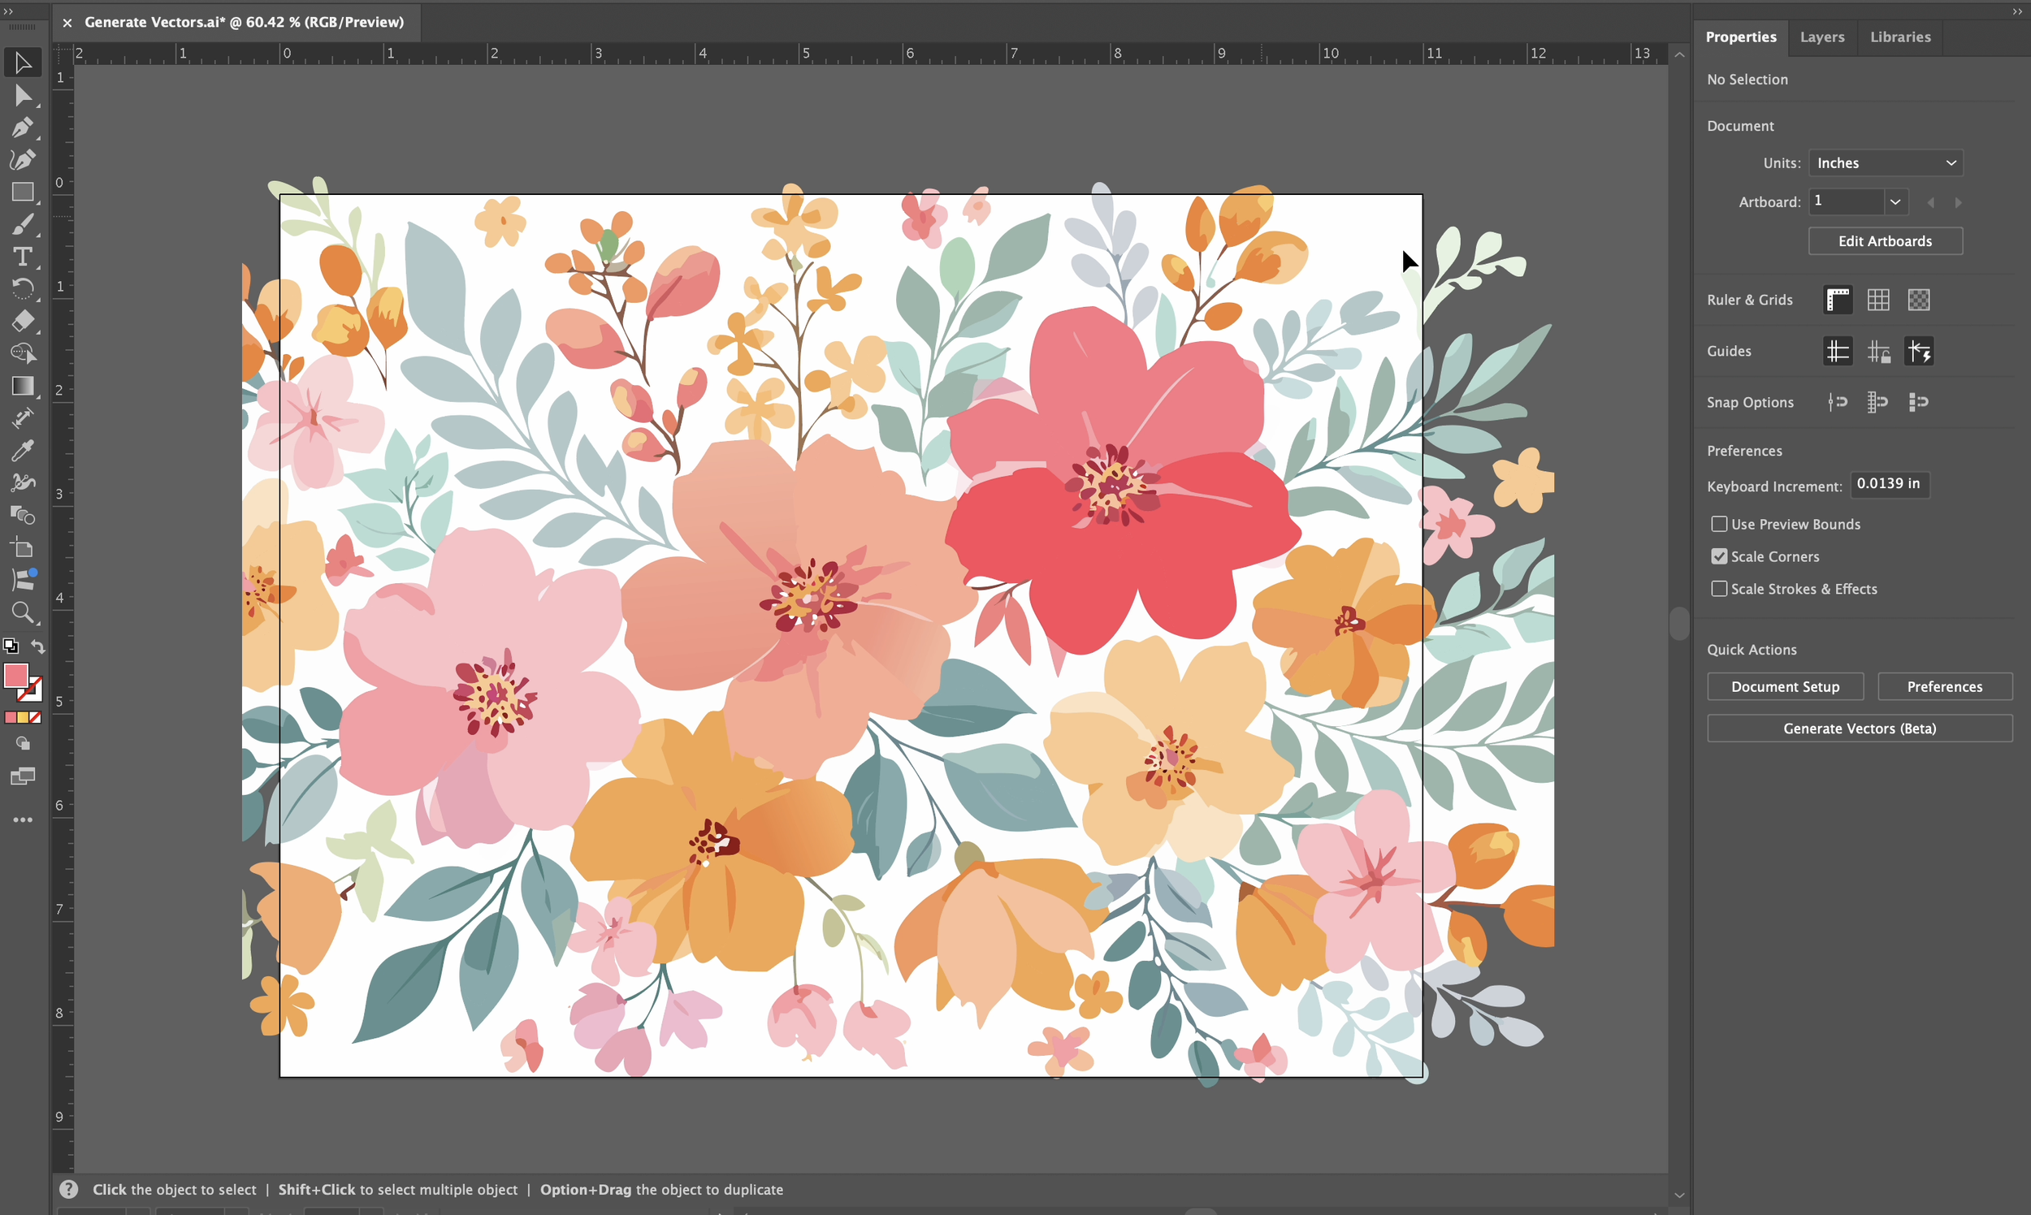
Task: Toggle the transparency grid button
Action: coord(1919,300)
